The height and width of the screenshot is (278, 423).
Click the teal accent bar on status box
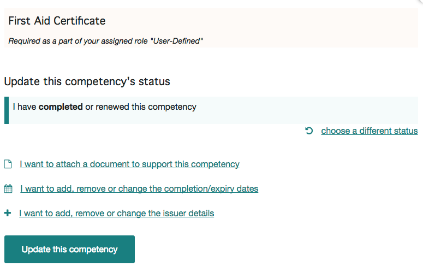(7, 110)
